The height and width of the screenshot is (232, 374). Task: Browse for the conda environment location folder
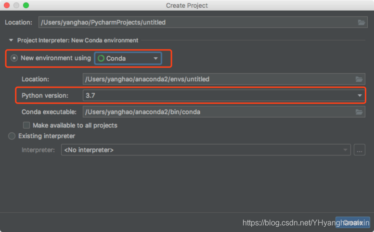[359, 79]
